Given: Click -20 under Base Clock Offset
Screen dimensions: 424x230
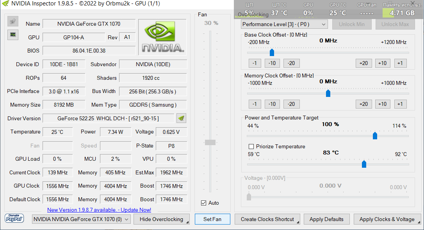Looking at the screenshot, I should point(291,63).
